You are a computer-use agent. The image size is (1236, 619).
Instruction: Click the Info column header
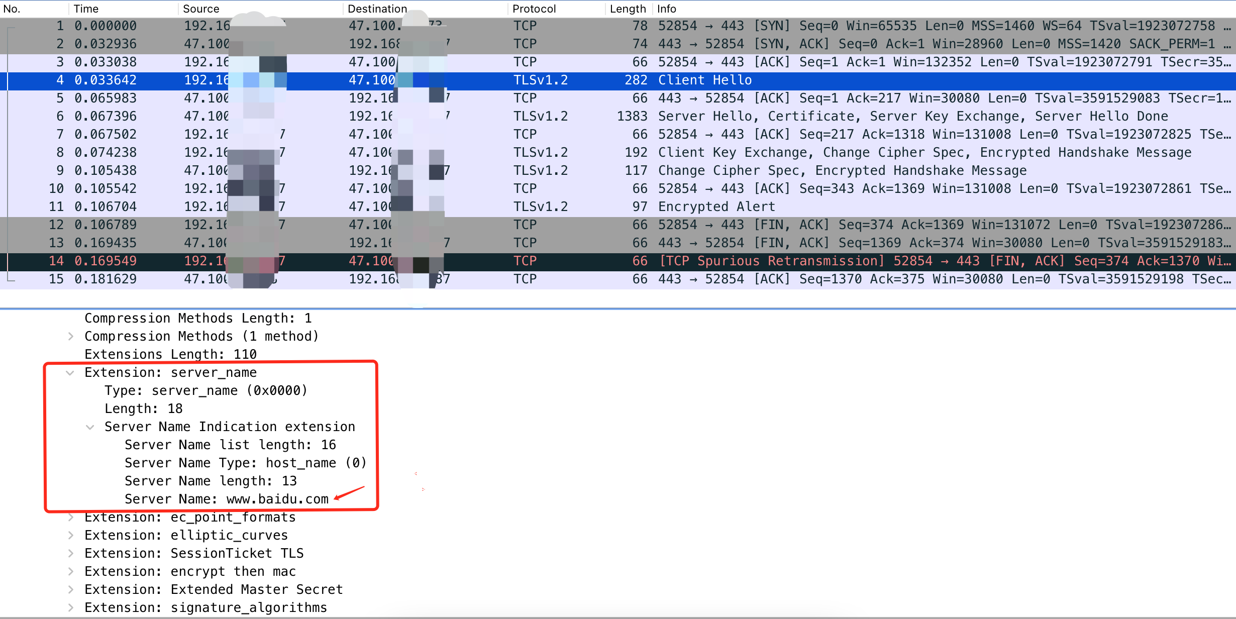coord(666,9)
